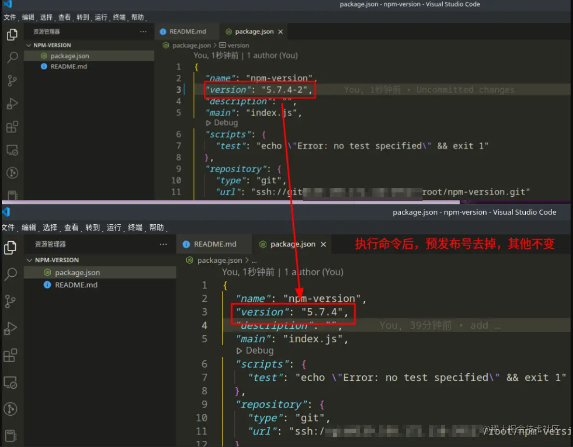This screenshot has height=447, width=573.
Task: Click Debug code lens in upper window editor
Action: pos(222,122)
